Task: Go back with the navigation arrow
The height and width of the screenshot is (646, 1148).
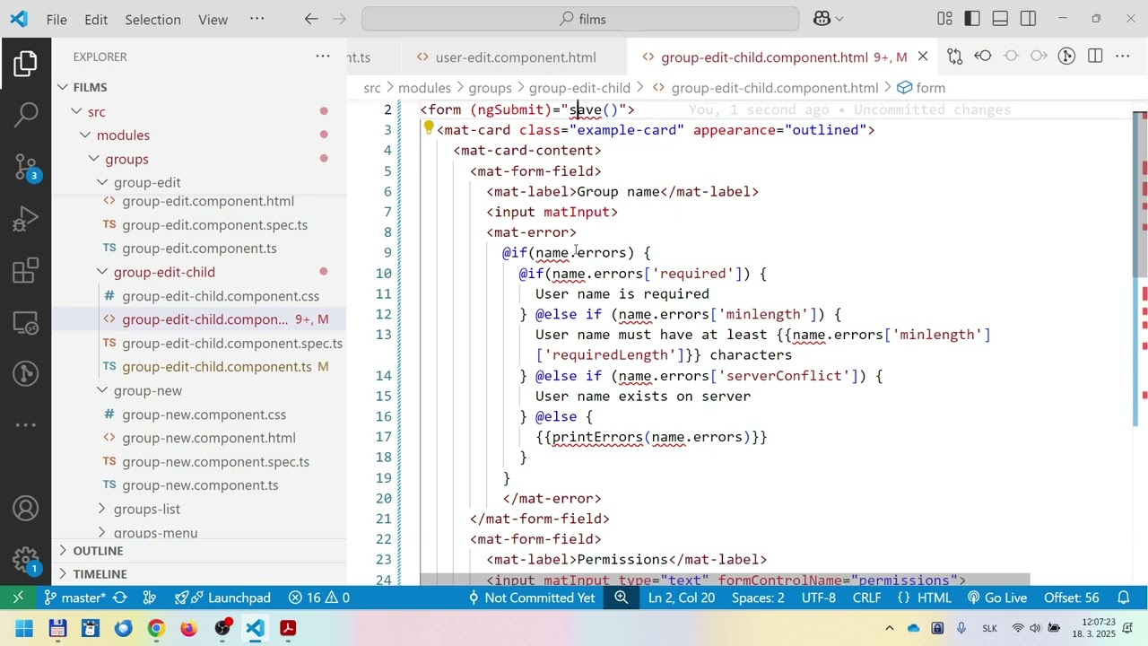Action: click(311, 19)
